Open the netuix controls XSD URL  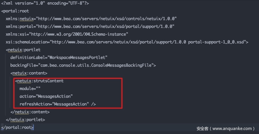coord(107,19)
